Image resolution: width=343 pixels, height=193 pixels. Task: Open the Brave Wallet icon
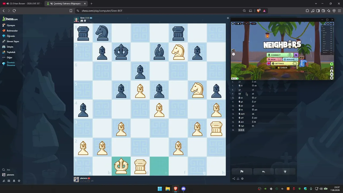pos(323,11)
